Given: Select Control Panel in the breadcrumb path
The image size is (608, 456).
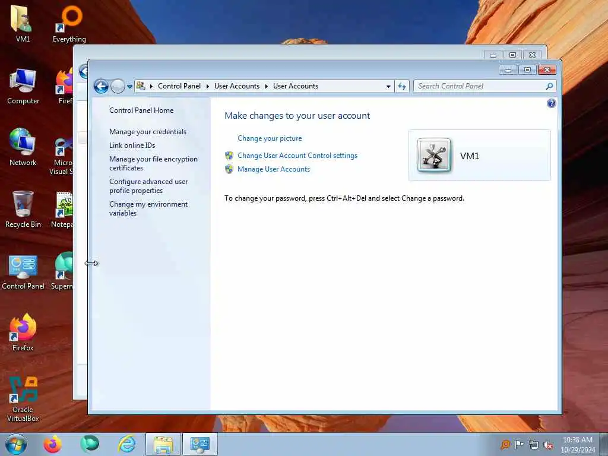Looking at the screenshot, I should (x=179, y=86).
